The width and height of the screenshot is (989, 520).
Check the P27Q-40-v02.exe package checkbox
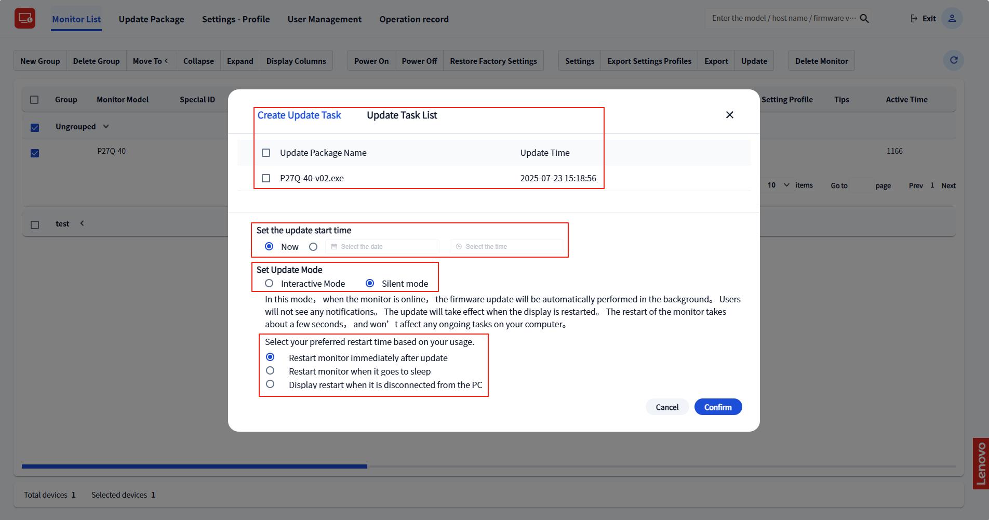point(266,178)
